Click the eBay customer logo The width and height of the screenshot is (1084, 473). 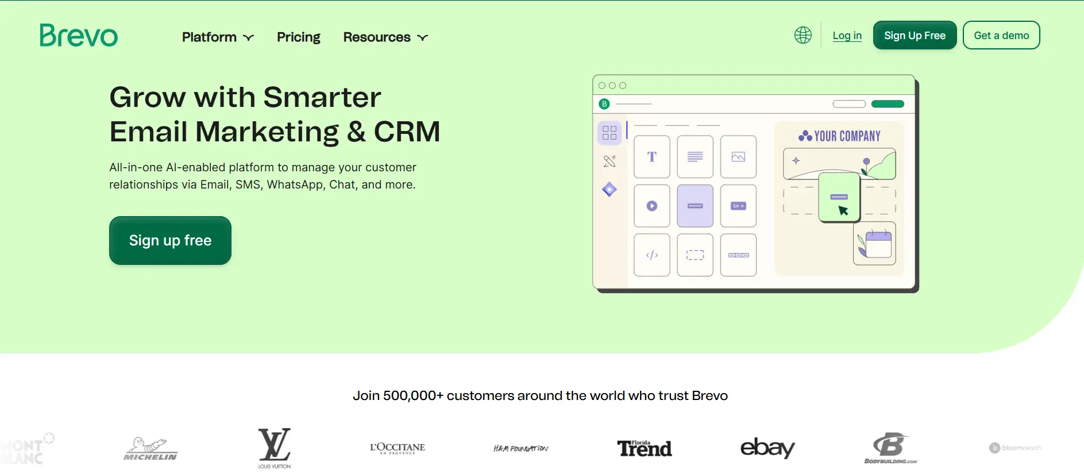click(767, 447)
